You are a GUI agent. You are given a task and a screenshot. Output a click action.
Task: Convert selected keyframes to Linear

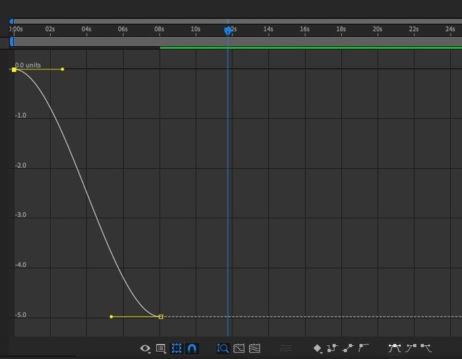348,348
